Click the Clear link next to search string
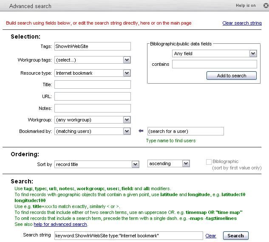 click(x=211, y=236)
